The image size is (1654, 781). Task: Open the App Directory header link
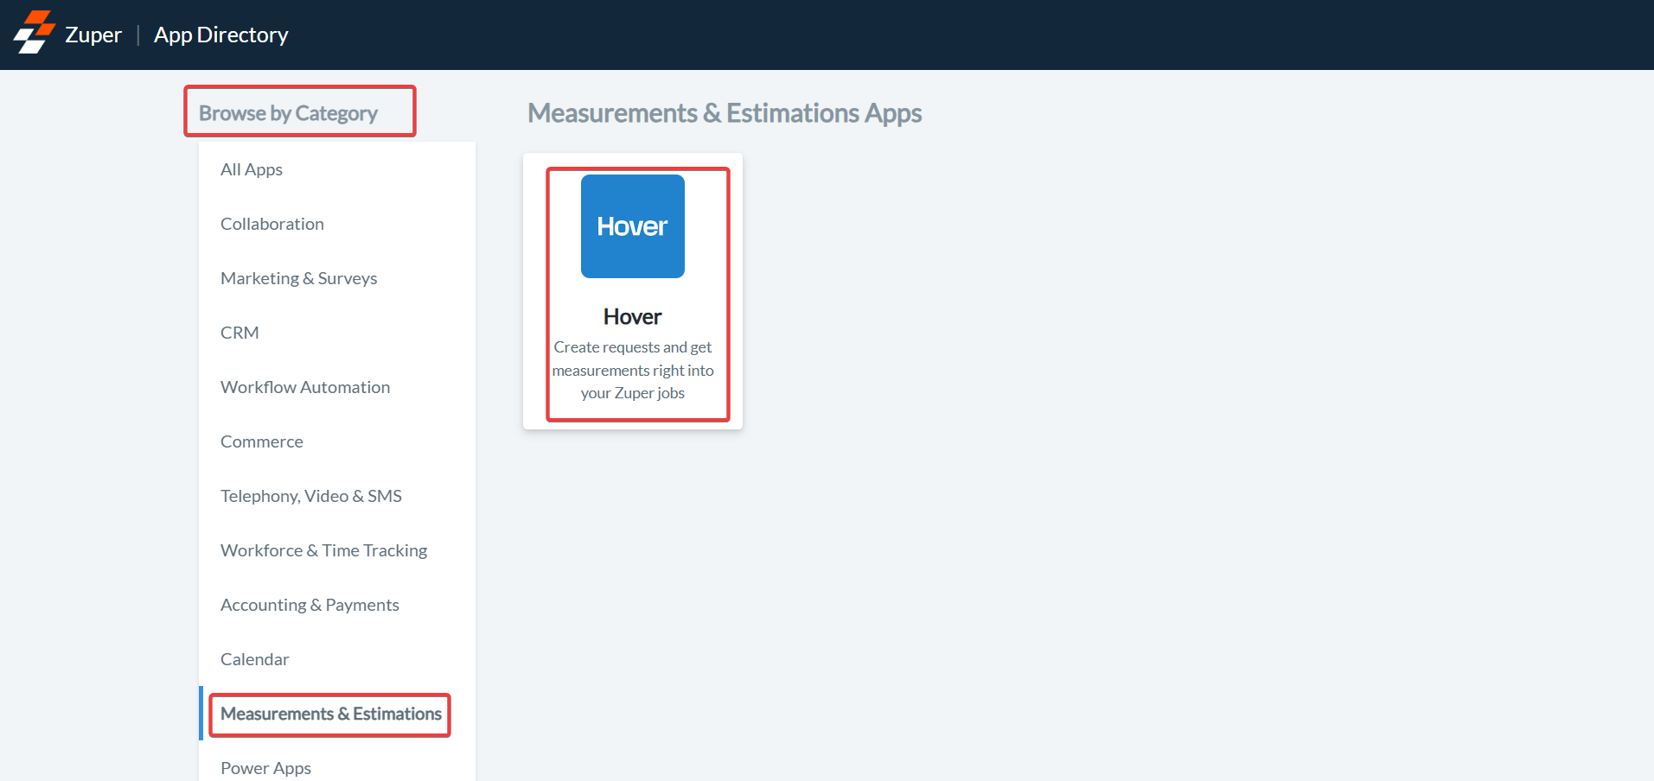221,35
